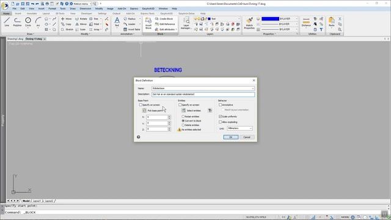This screenshot has height=220, width=391.
Task: Enable Specify on screen for Base Point
Action: click(141, 105)
